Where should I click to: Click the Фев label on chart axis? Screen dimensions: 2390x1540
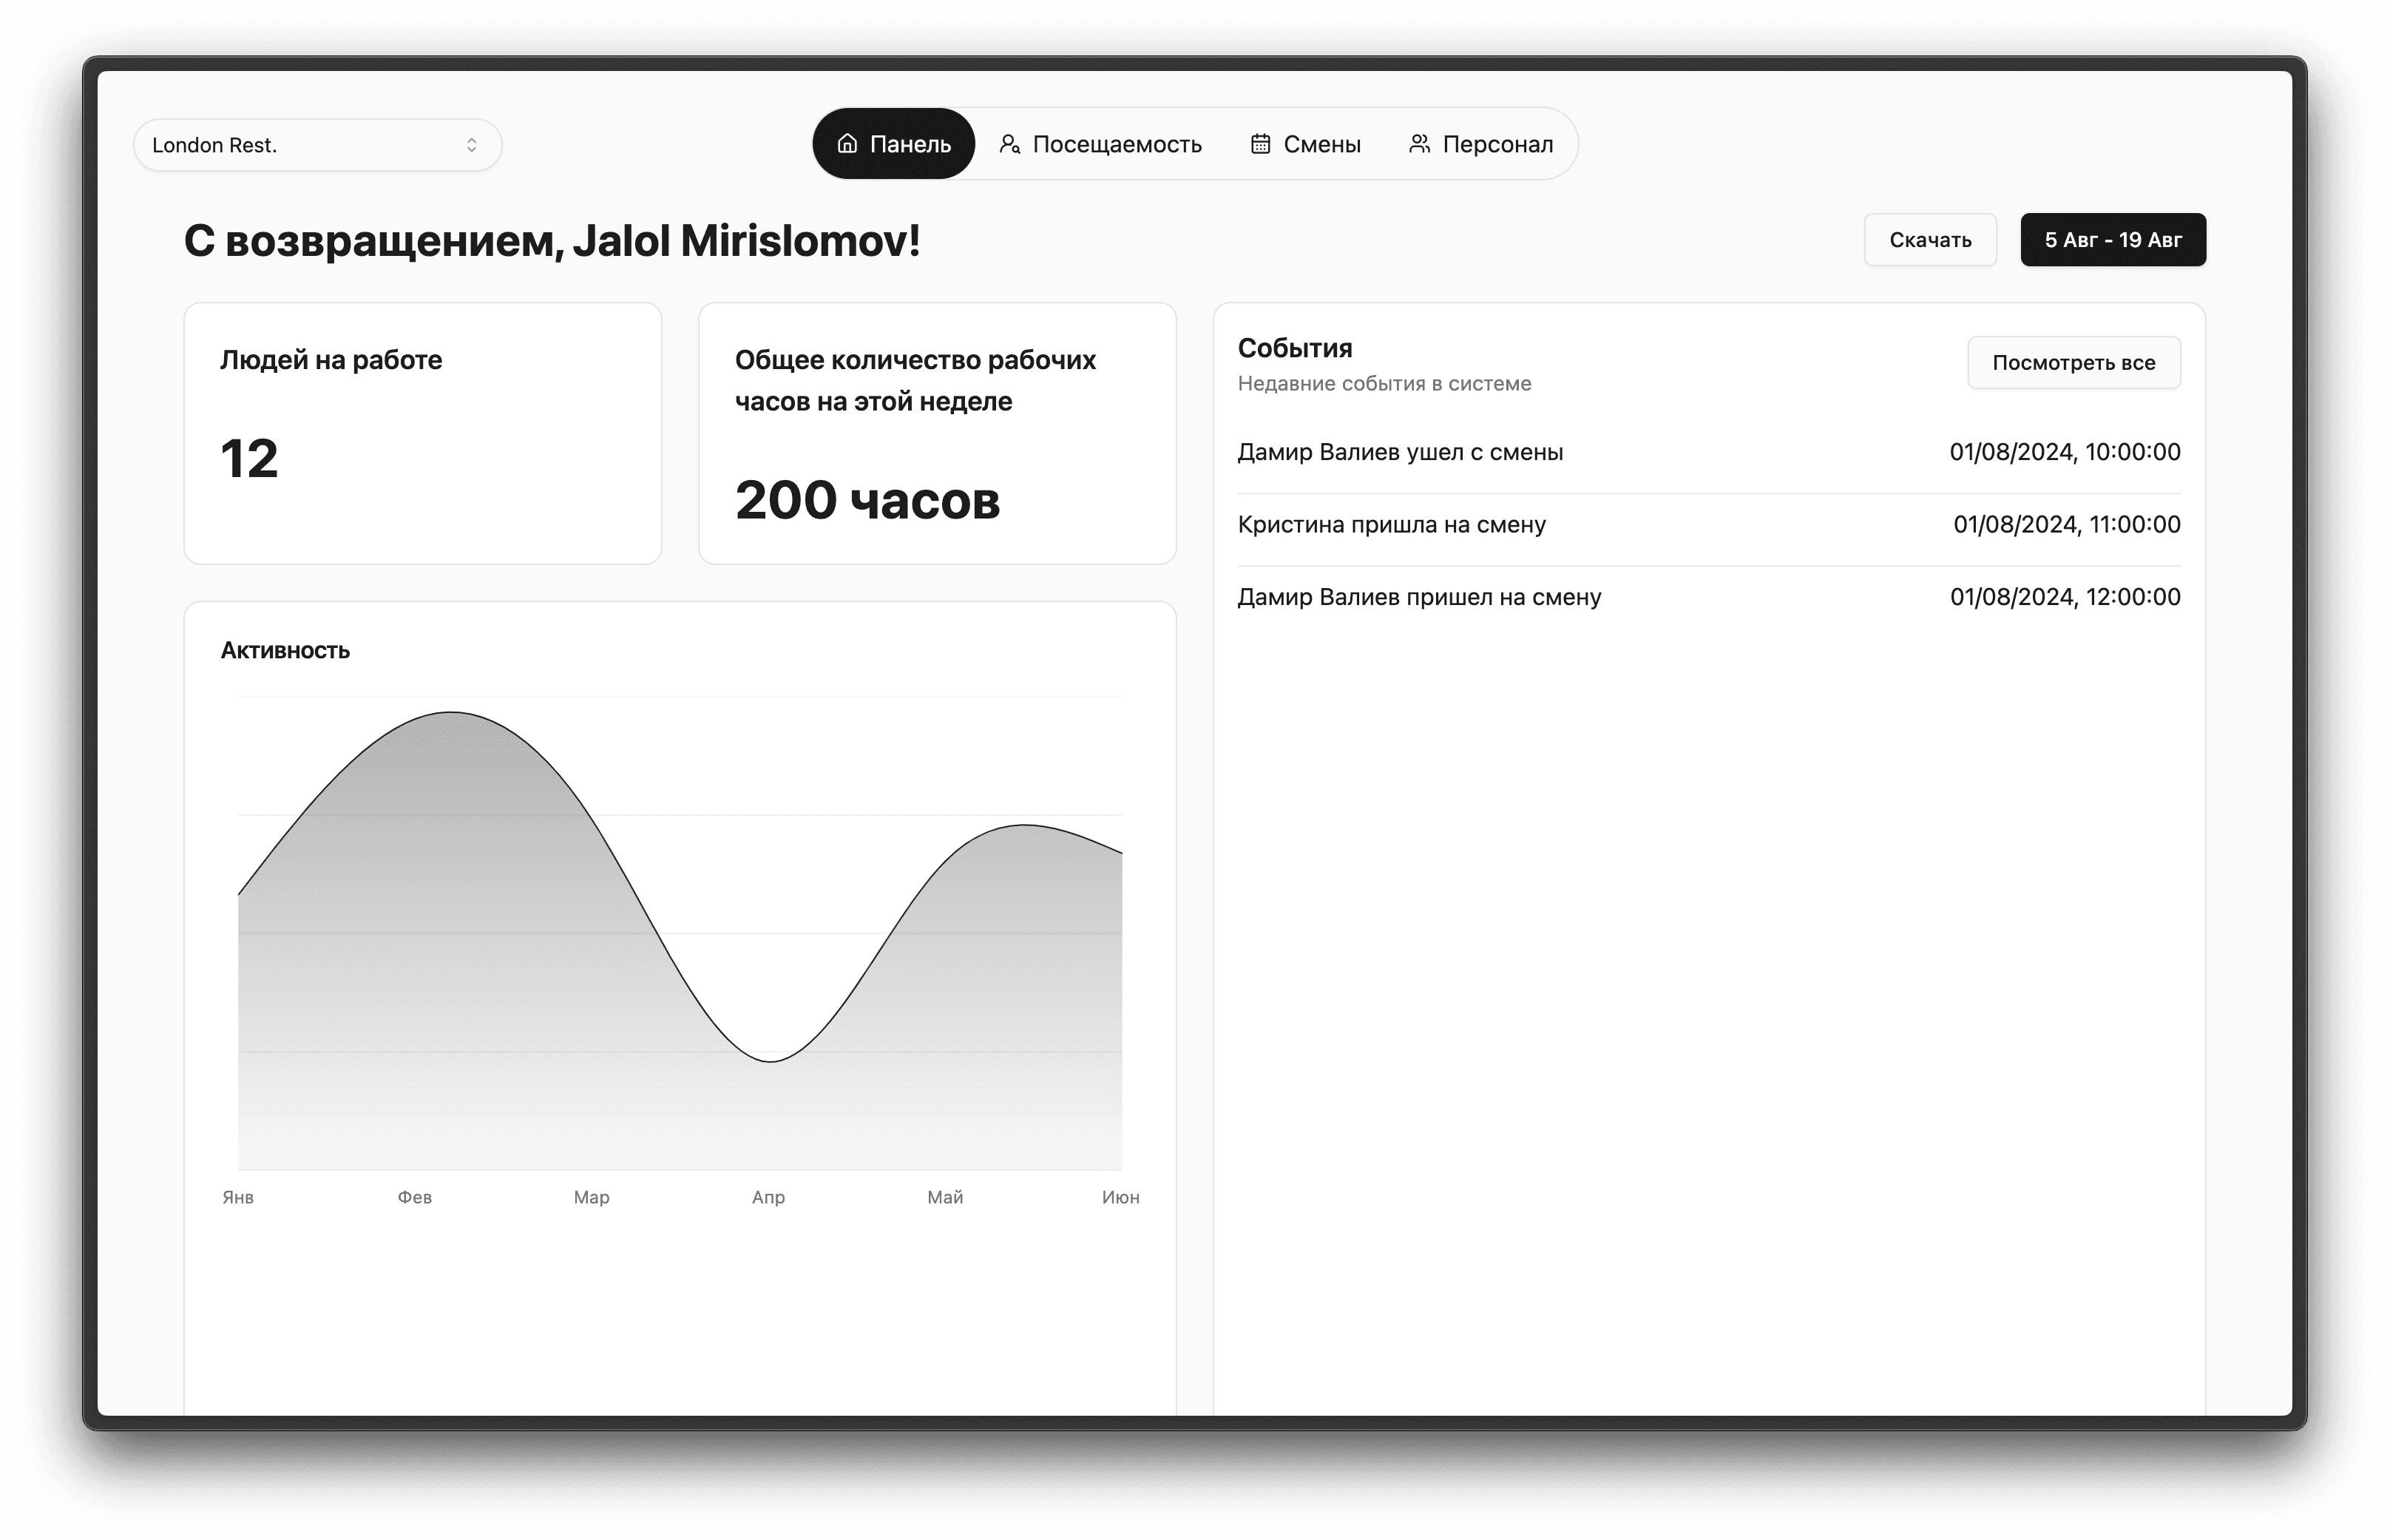click(415, 1197)
